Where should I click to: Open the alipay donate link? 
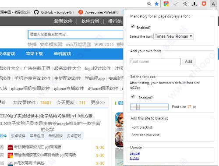click(x=134, y=158)
